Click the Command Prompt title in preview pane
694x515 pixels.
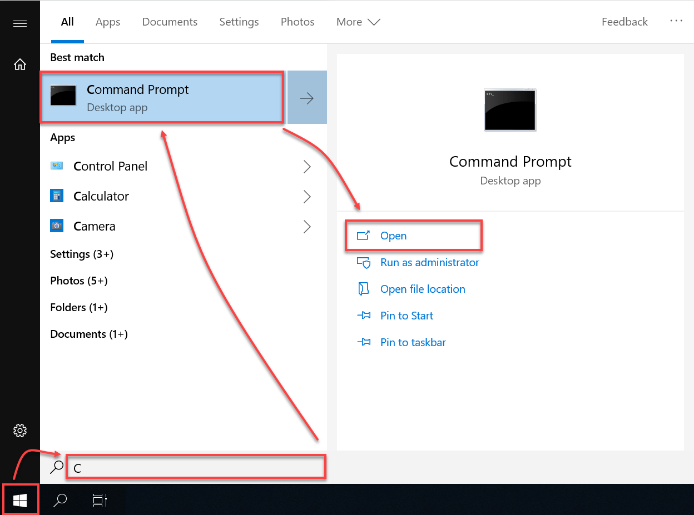(510, 162)
